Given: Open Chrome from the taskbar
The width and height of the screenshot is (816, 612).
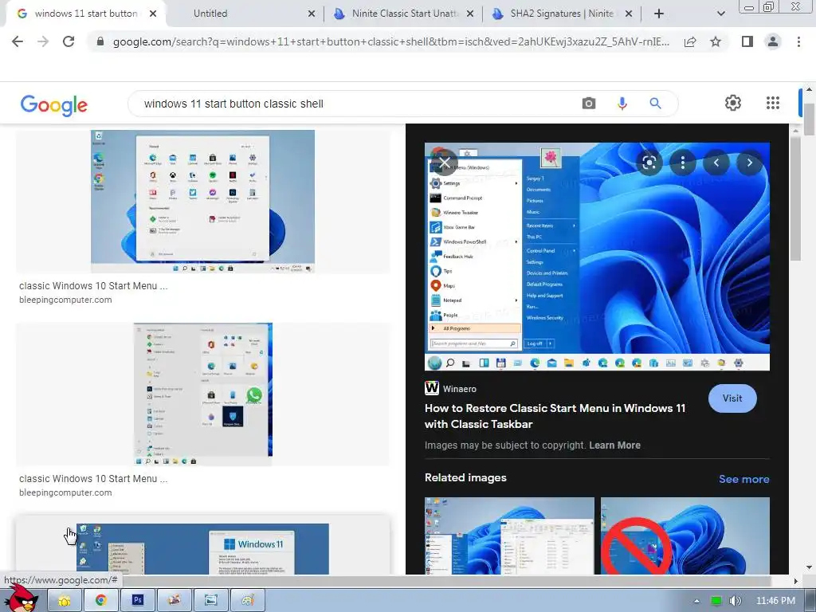Looking at the screenshot, I should (x=101, y=600).
